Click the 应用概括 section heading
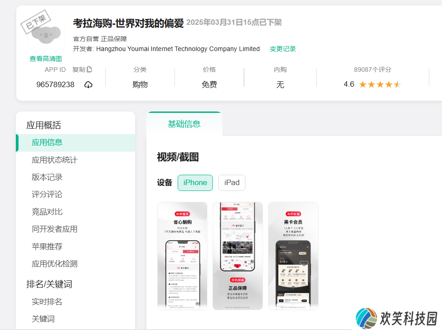This screenshot has width=442, height=330. pos(44,125)
